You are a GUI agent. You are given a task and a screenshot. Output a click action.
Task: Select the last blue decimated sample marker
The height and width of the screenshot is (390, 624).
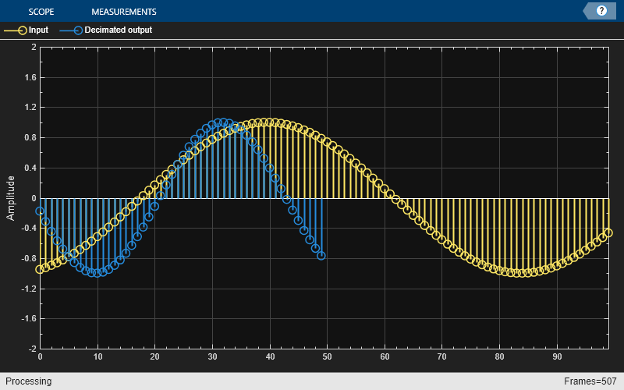(321, 256)
